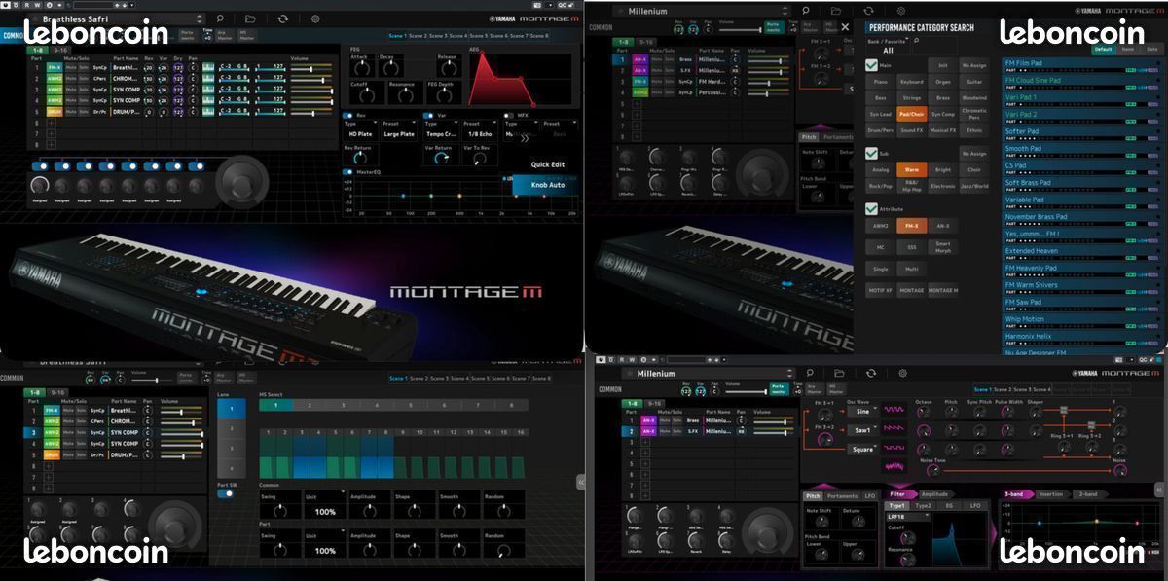
Task: Click the sync arrows icon in Breathless Safri FEG/AEG view
Action: pos(282,18)
